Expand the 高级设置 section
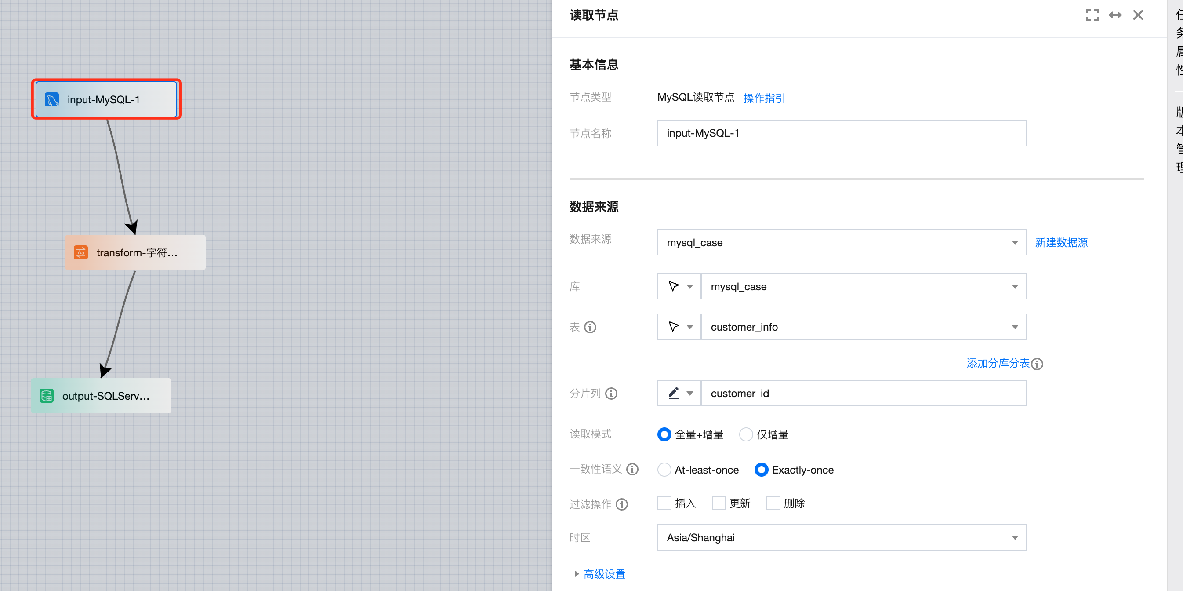The height and width of the screenshot is (591, 1183). click(603, 574)
